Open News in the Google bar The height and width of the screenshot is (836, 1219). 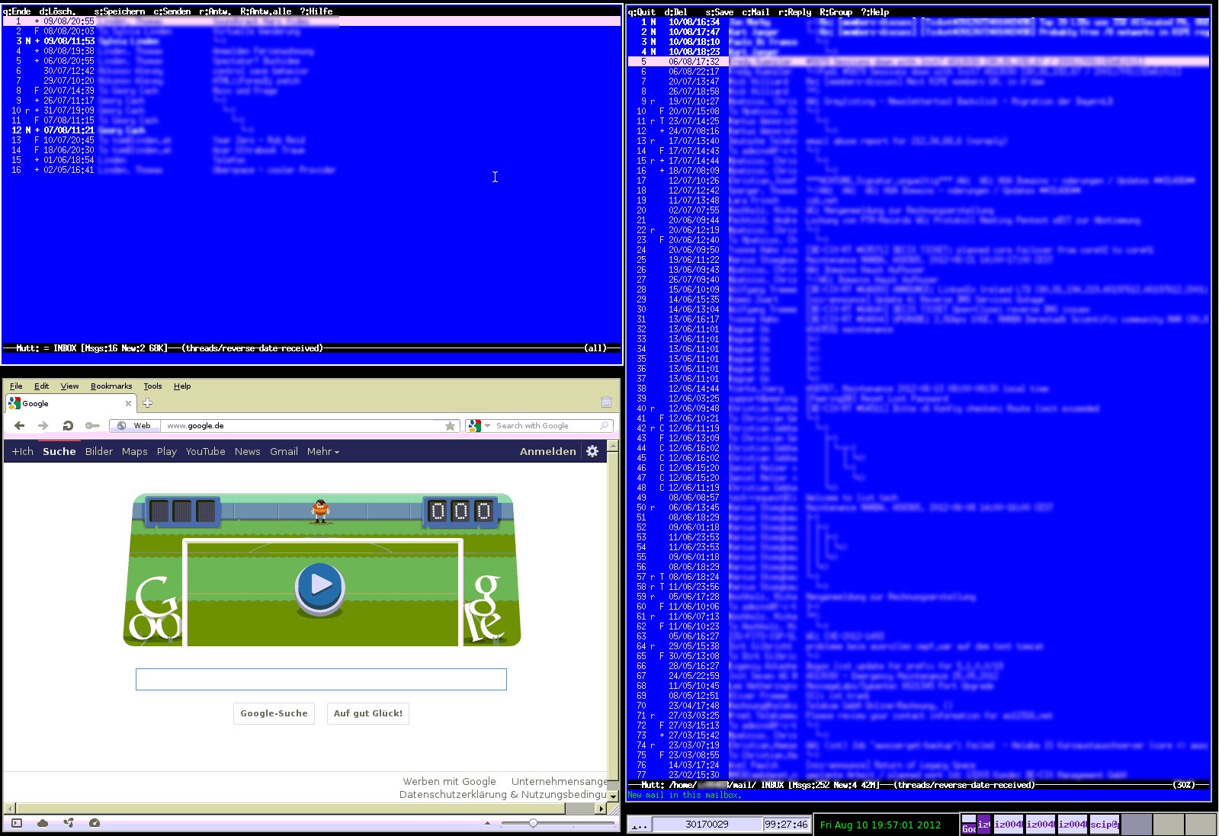[247, 451]
